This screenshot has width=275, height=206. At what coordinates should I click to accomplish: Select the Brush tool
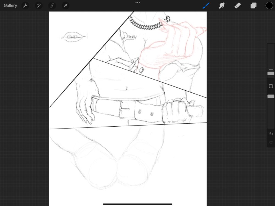206,5
